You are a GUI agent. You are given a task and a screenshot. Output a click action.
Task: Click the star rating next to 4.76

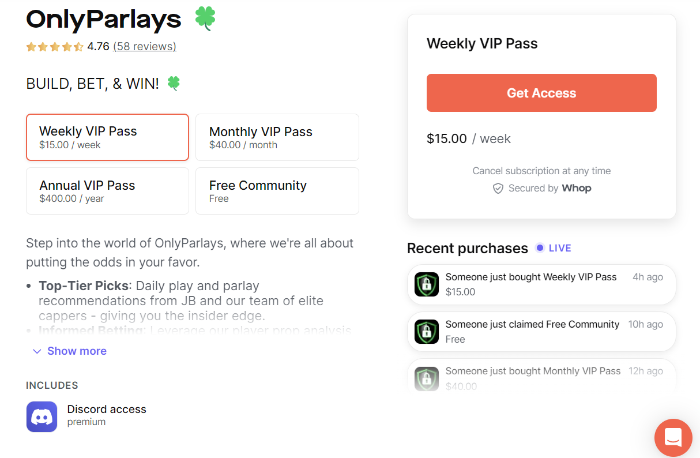(55, 46)
